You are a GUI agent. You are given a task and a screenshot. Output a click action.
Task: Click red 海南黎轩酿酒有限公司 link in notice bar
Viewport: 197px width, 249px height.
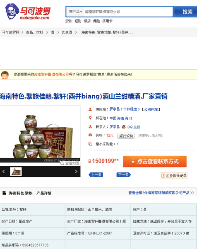[x=51, y=74]
